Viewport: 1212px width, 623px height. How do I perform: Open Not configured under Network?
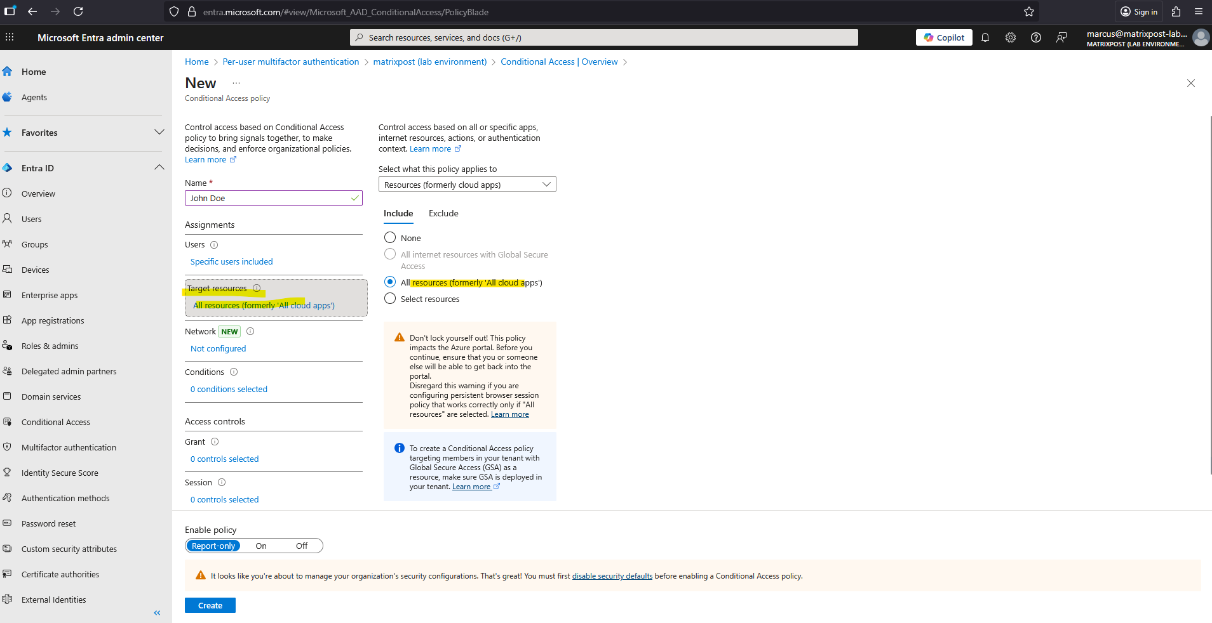point(218,348)
